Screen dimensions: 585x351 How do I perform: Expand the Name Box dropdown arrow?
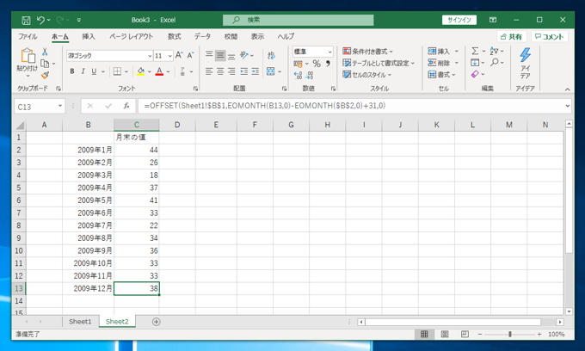(60, 107)
